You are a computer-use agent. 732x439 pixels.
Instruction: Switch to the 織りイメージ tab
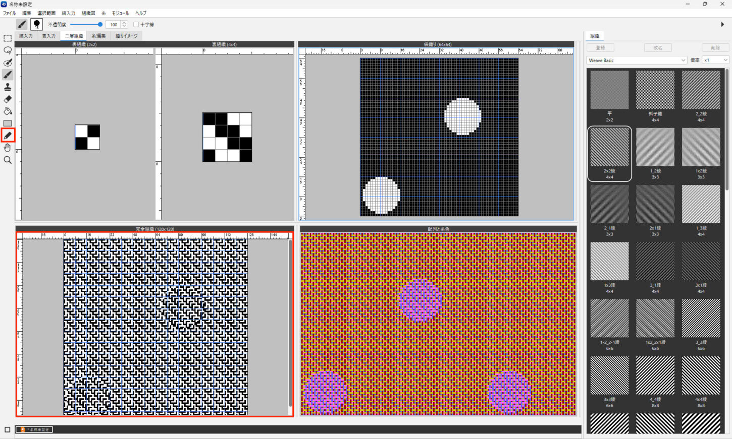(x=126, y=36)
